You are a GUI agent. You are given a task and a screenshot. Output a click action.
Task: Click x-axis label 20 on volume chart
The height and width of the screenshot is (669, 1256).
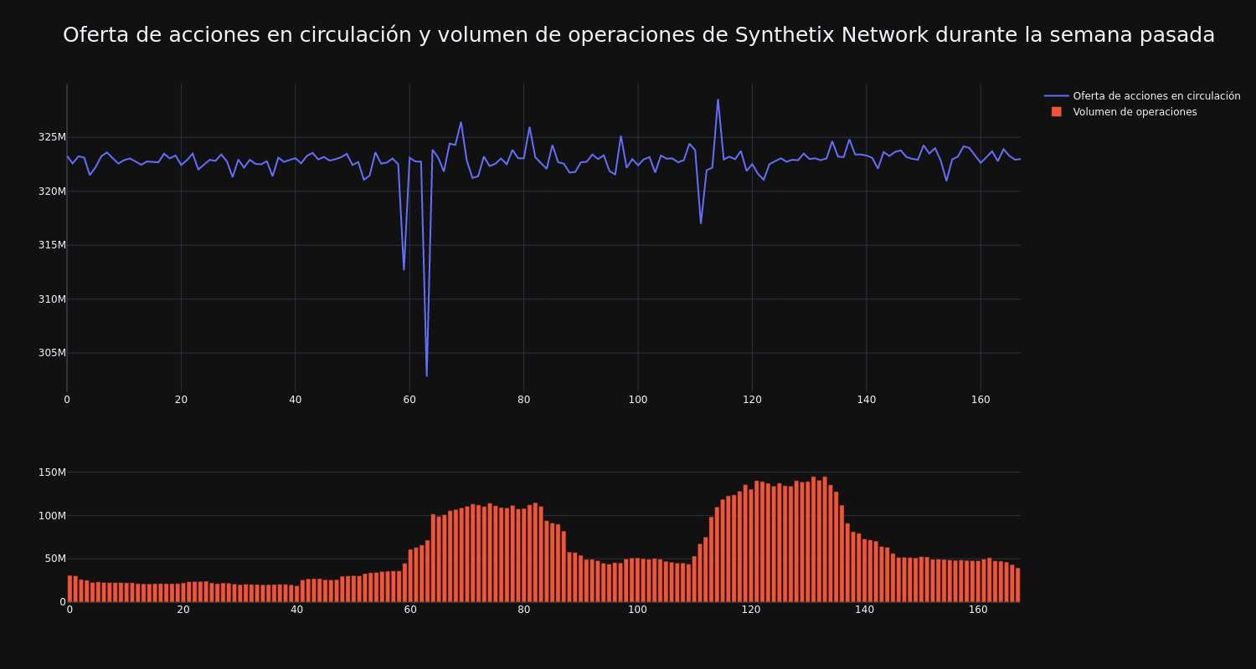[183, 610]
